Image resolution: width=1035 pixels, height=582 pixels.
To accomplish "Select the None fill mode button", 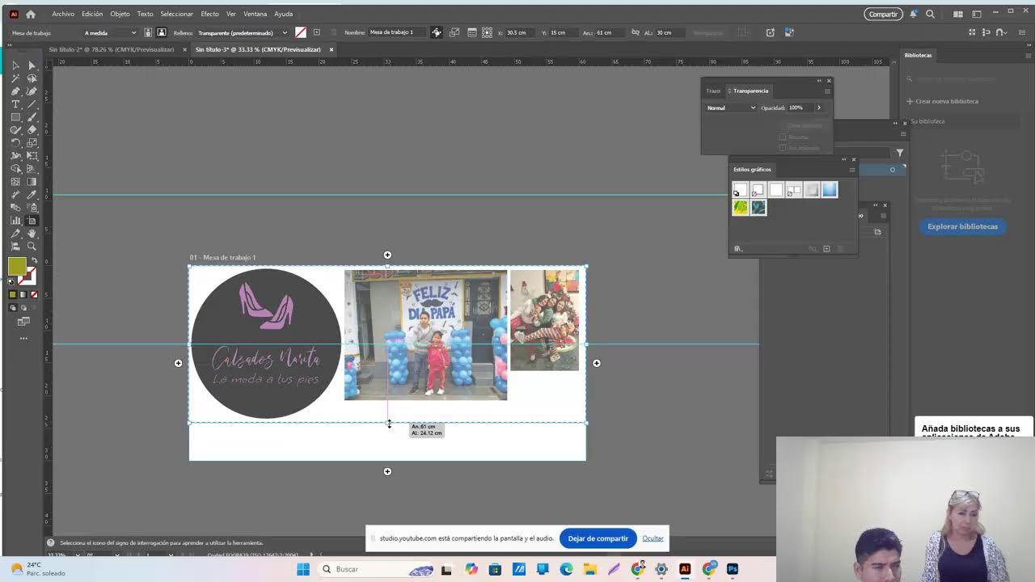I will (x=34, y=295).
